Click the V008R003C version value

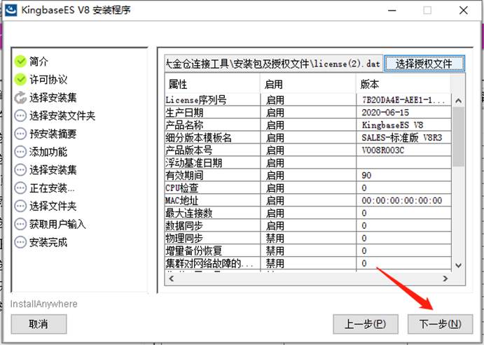(x=382, y=150)
